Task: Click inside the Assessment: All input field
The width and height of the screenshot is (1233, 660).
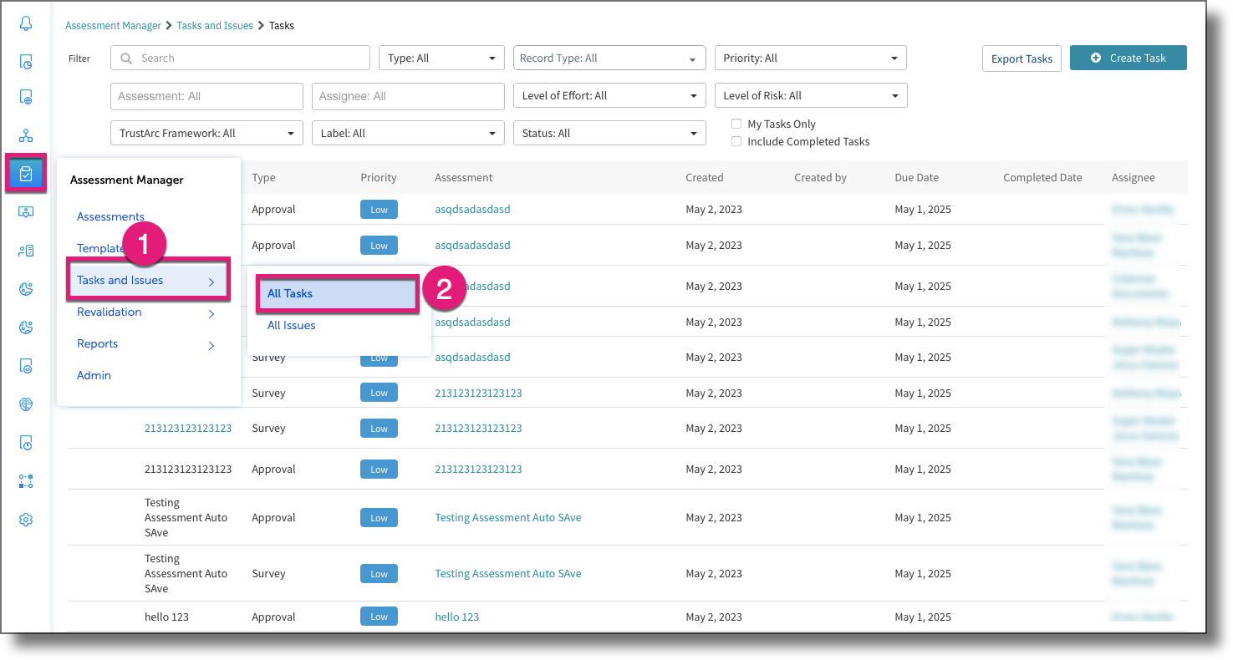Action: 206,95
